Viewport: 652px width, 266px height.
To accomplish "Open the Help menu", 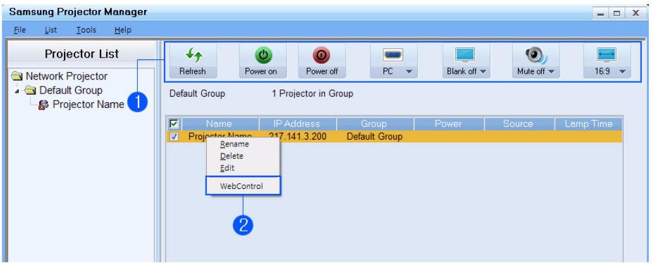I will pos(123,30).
